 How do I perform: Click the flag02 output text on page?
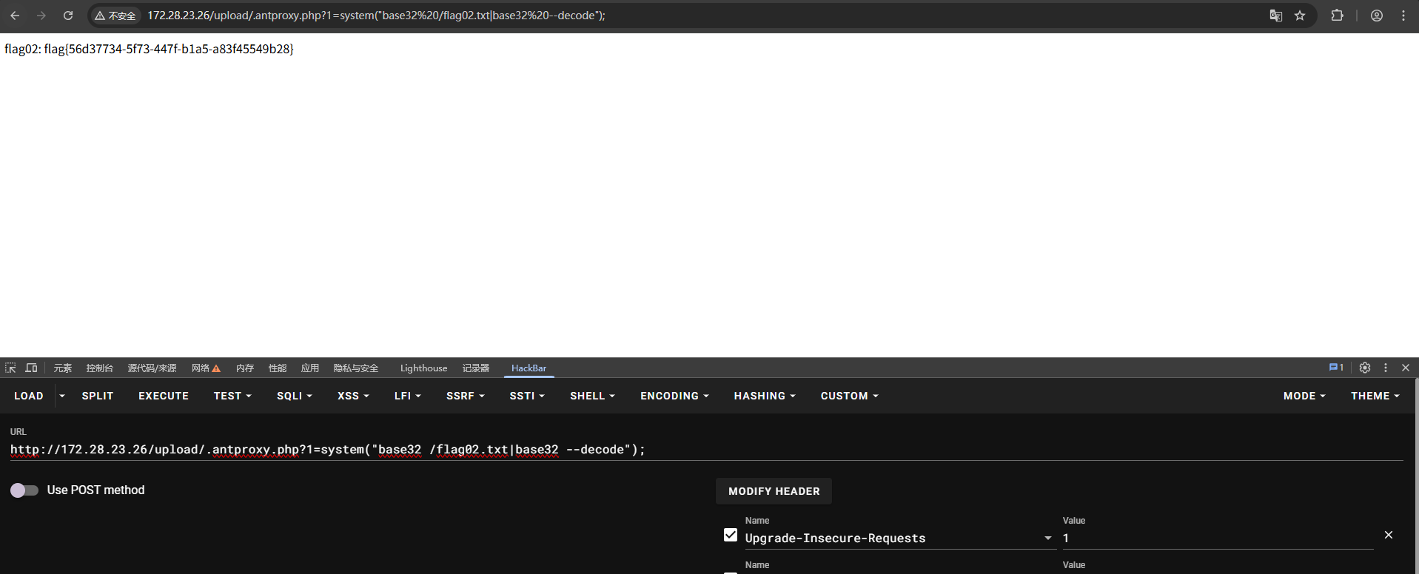149,49
